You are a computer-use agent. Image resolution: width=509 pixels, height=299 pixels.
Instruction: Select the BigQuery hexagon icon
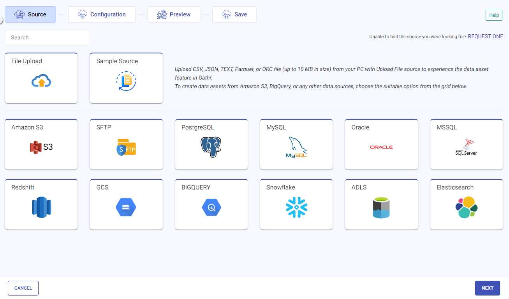coord(211,207)
